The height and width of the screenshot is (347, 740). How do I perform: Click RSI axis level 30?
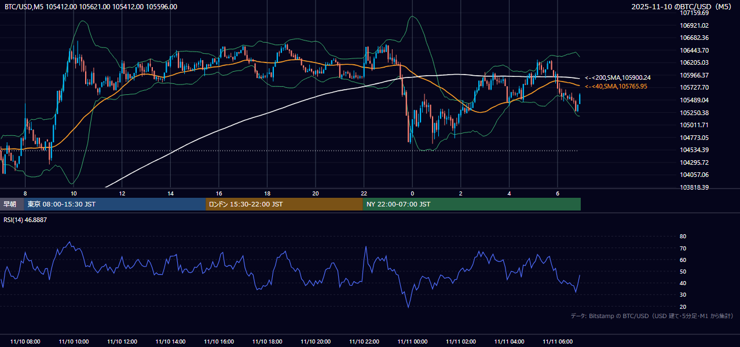coord(683,294)
